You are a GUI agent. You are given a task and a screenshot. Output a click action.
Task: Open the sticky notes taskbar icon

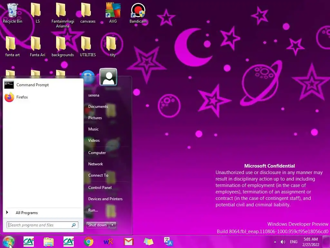pyautogui.click(x=149, y=242)
